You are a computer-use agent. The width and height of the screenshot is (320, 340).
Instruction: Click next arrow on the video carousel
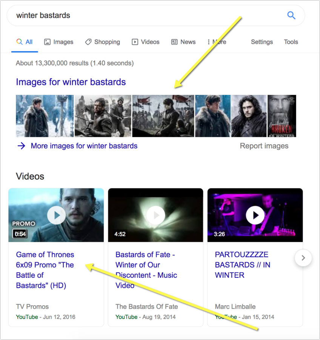tap(303, 258)
